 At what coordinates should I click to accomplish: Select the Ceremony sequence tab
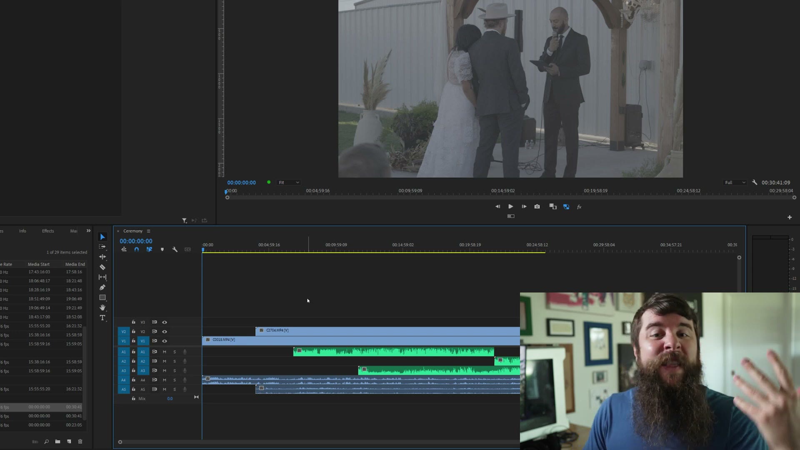[x=133, y=231]
